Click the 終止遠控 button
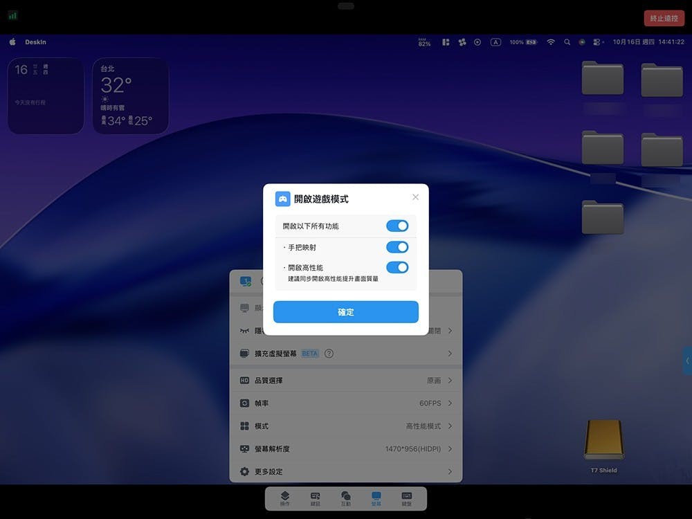692x519 pixels. click(664, 19)
